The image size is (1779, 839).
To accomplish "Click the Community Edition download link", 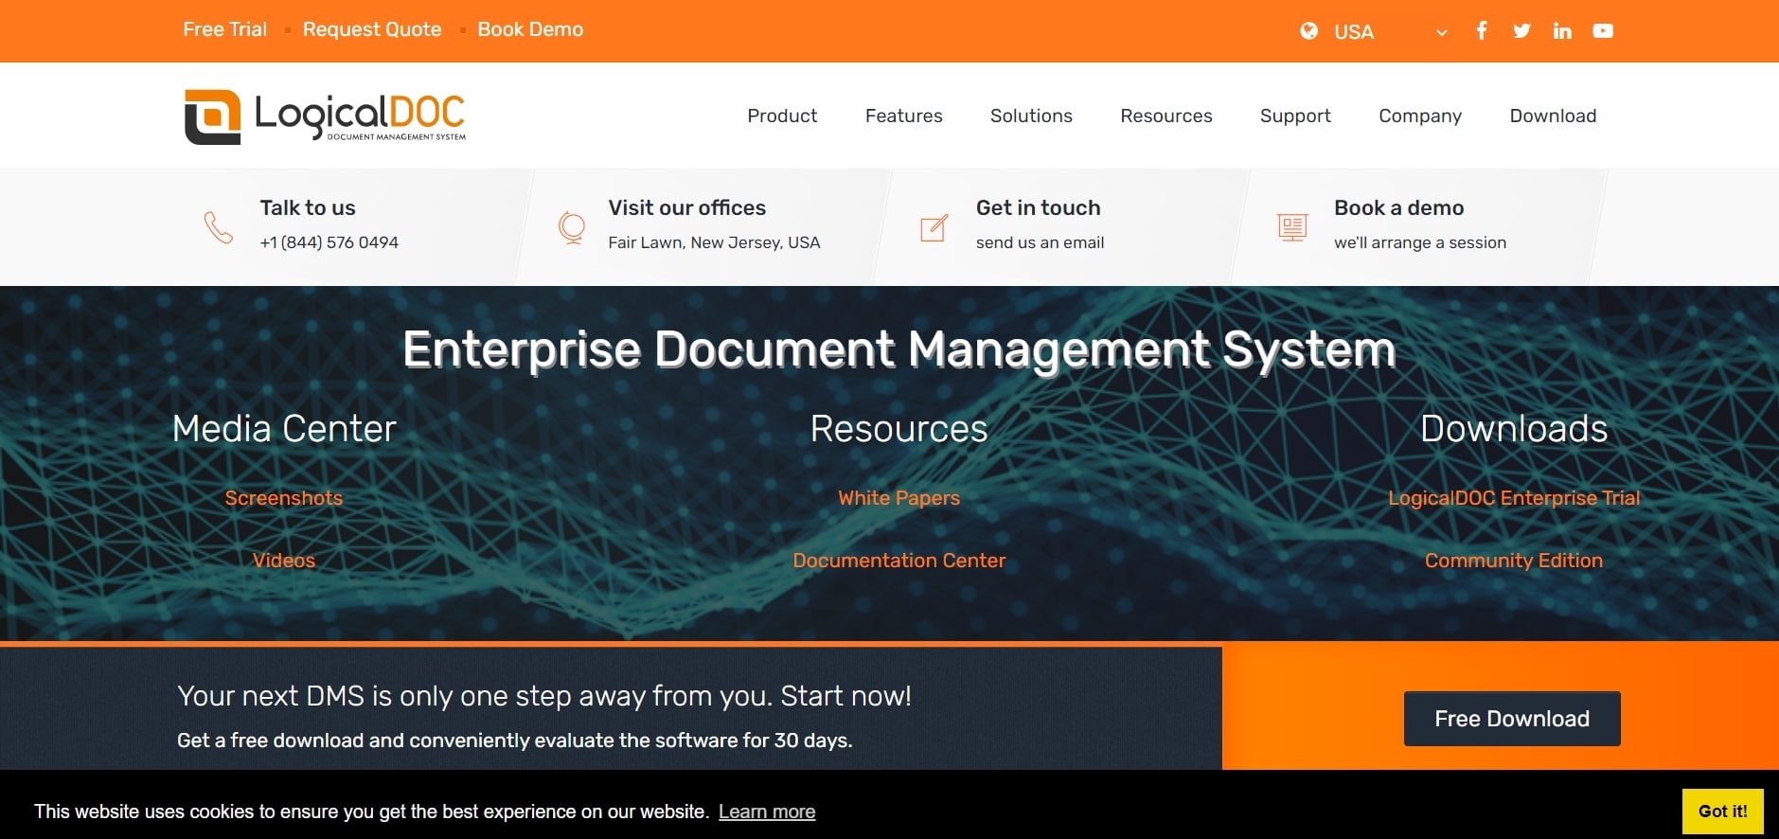I will [x=1514, y=561].
